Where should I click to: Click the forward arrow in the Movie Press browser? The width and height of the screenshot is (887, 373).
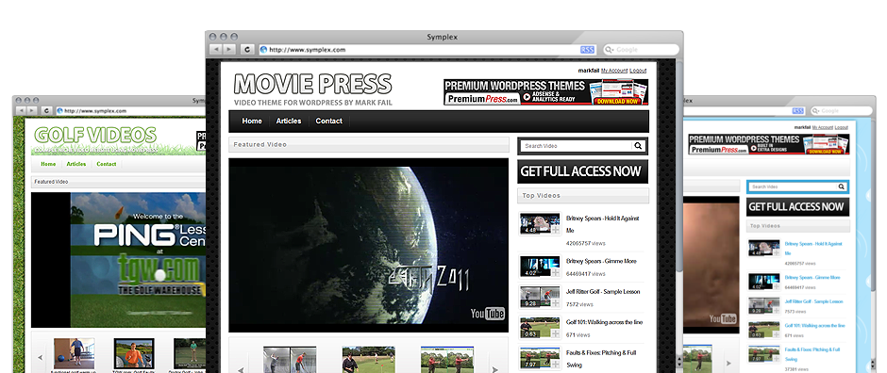pyautogui.click(x=229, y=50)
